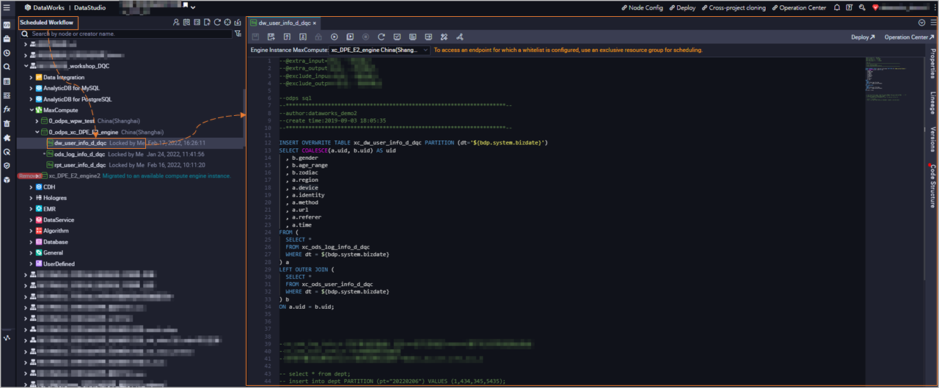Open the hamburger main menu

click(7, 7)
